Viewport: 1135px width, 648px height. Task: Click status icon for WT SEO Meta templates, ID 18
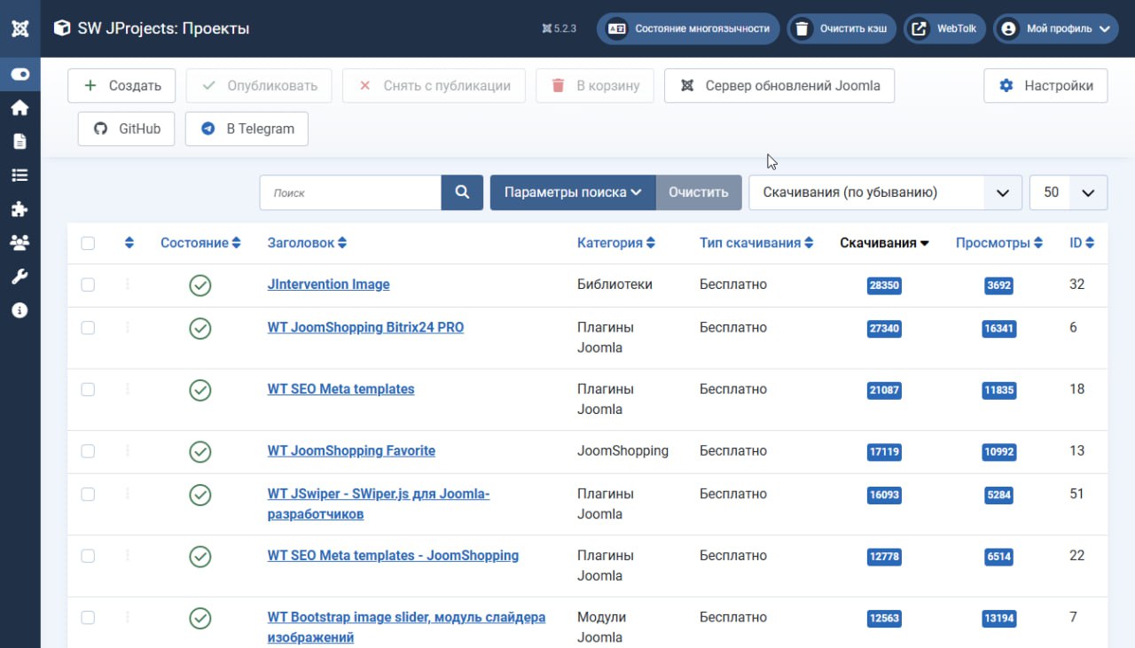pyautogui.click(x=200, y=390)
